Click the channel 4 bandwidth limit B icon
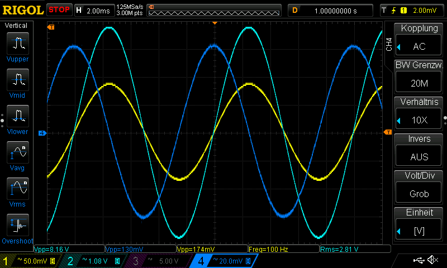 (248, 261)
